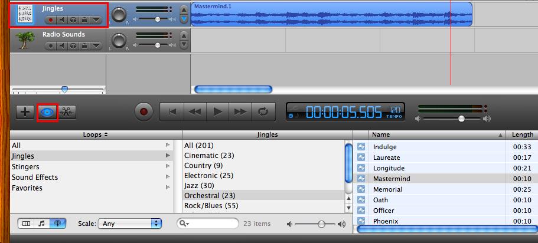Select Rock/Blues (55) category
Image resolution: width=538 pixels, height=243 pixels.
tap(263, 206)
